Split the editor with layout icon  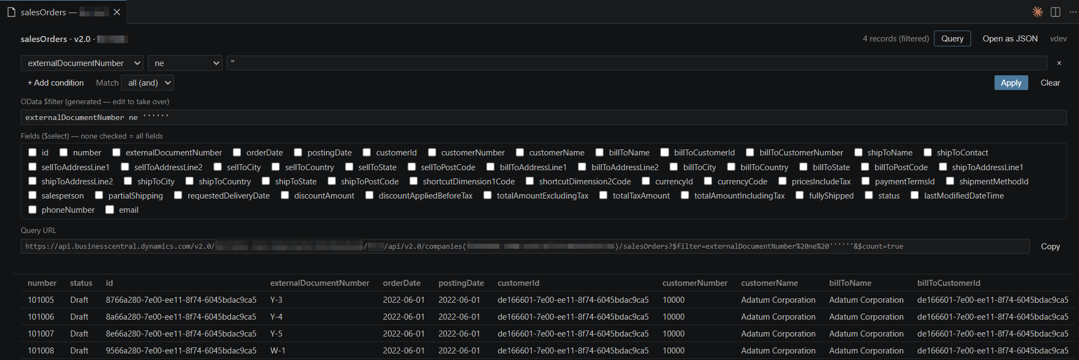click(1056, 12)
